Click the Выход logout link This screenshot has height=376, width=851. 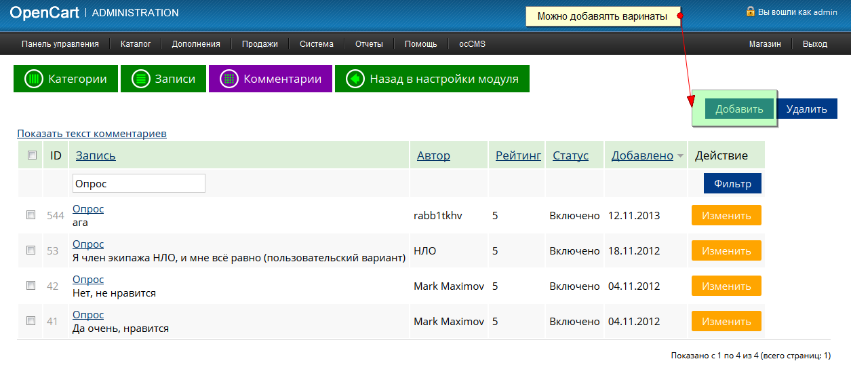pos(814,44)
